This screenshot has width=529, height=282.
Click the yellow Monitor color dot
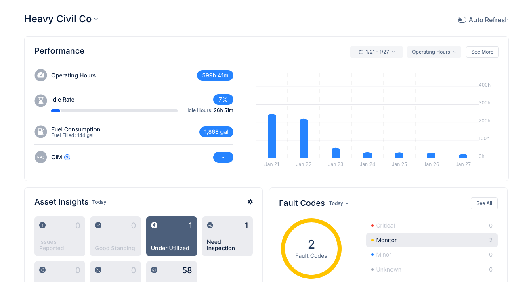click(372, 240)
